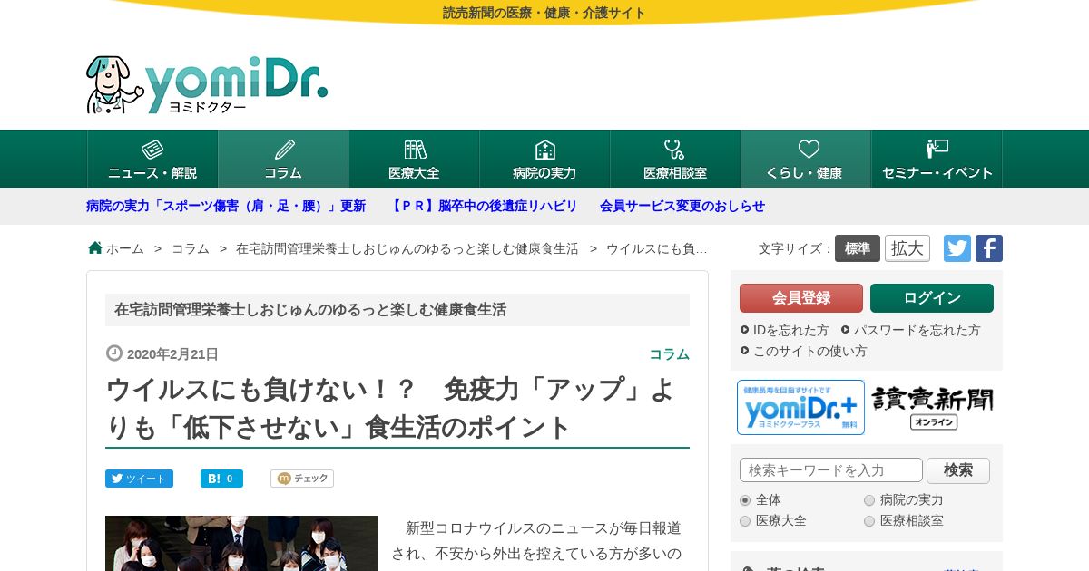
Task: Open くらし・健康 navigation tab
Action: coord(806,159)
